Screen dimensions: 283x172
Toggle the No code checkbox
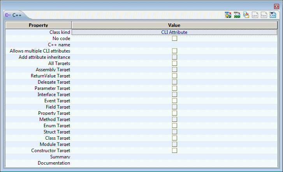[x=174, y=39]
